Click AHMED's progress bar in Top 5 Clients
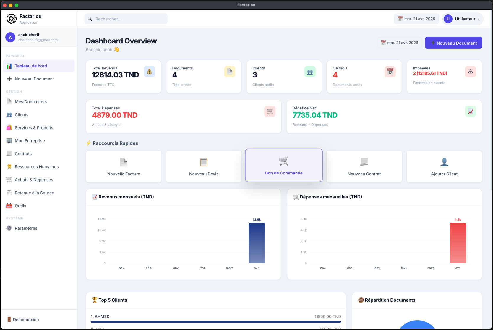 point(216,322)
